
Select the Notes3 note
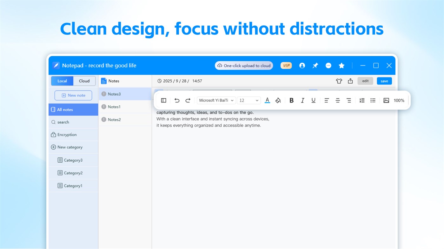click(x=125, y=94)
